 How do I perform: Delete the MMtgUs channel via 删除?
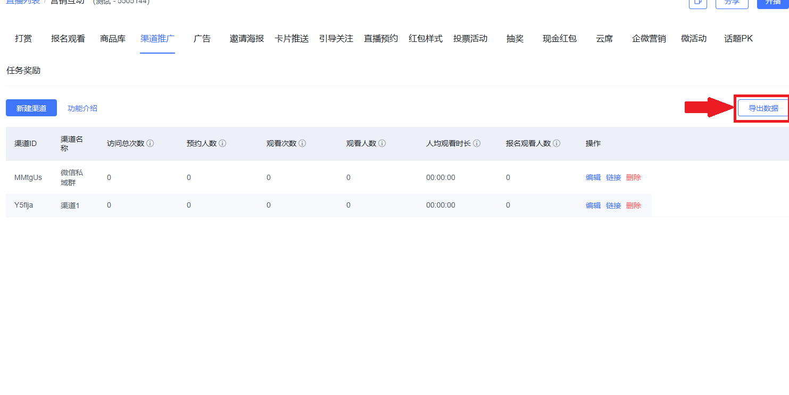coord(634,177)
